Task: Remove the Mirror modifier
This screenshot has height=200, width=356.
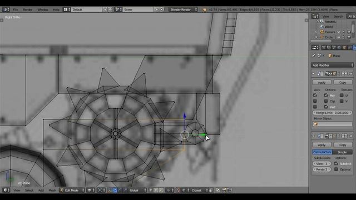Action: click(x=351, y=74)
